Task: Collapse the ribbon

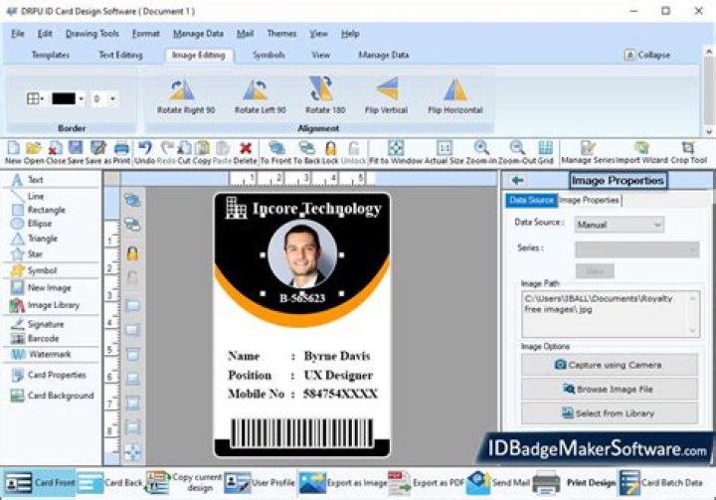Action: click(x=647, y=55)
